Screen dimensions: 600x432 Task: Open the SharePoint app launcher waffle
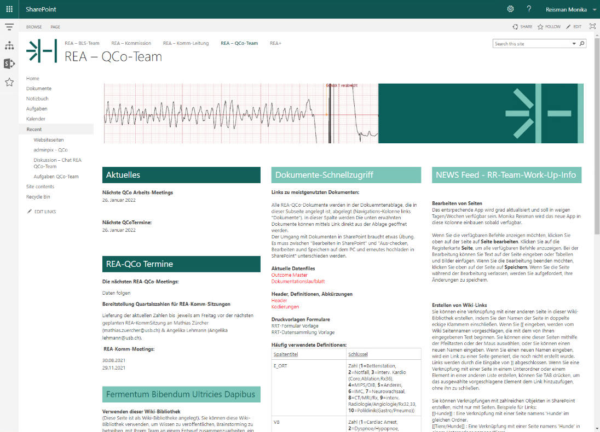pyautogui.click(x=9, y=9)
